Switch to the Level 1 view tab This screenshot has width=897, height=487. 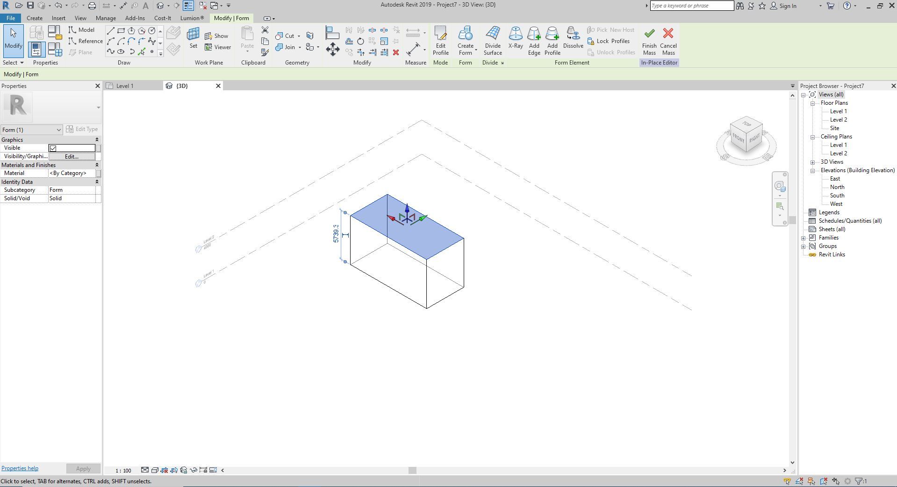125,86
